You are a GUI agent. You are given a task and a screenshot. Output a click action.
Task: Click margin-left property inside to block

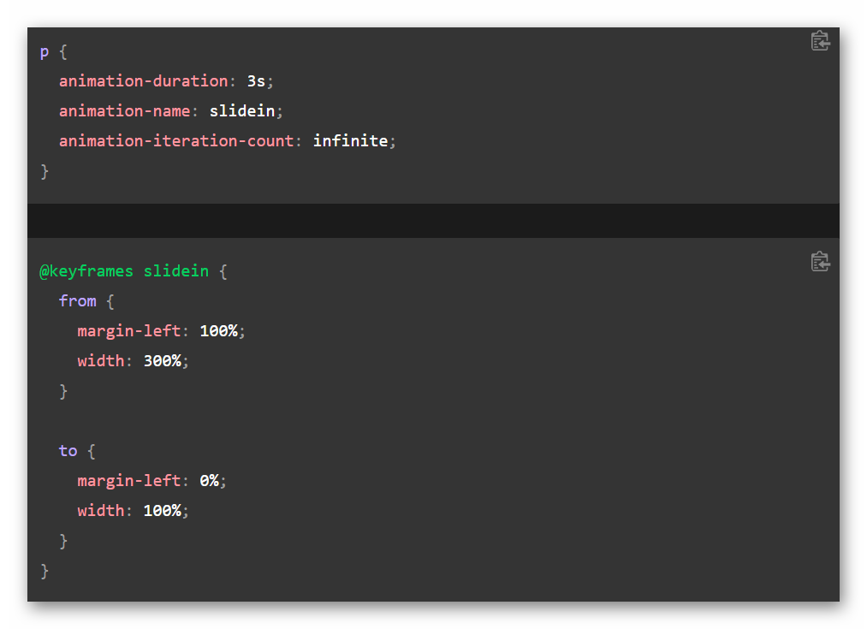pyautogui.click(x=129, y=481)
